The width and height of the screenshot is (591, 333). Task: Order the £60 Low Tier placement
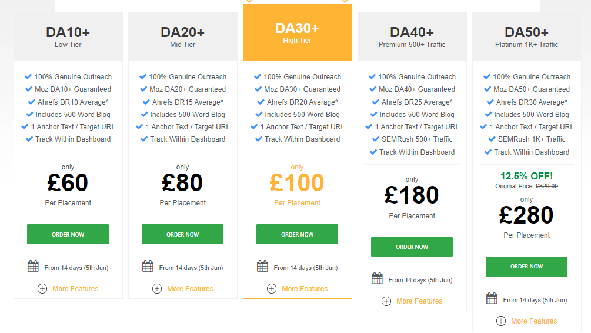(68, 234)
